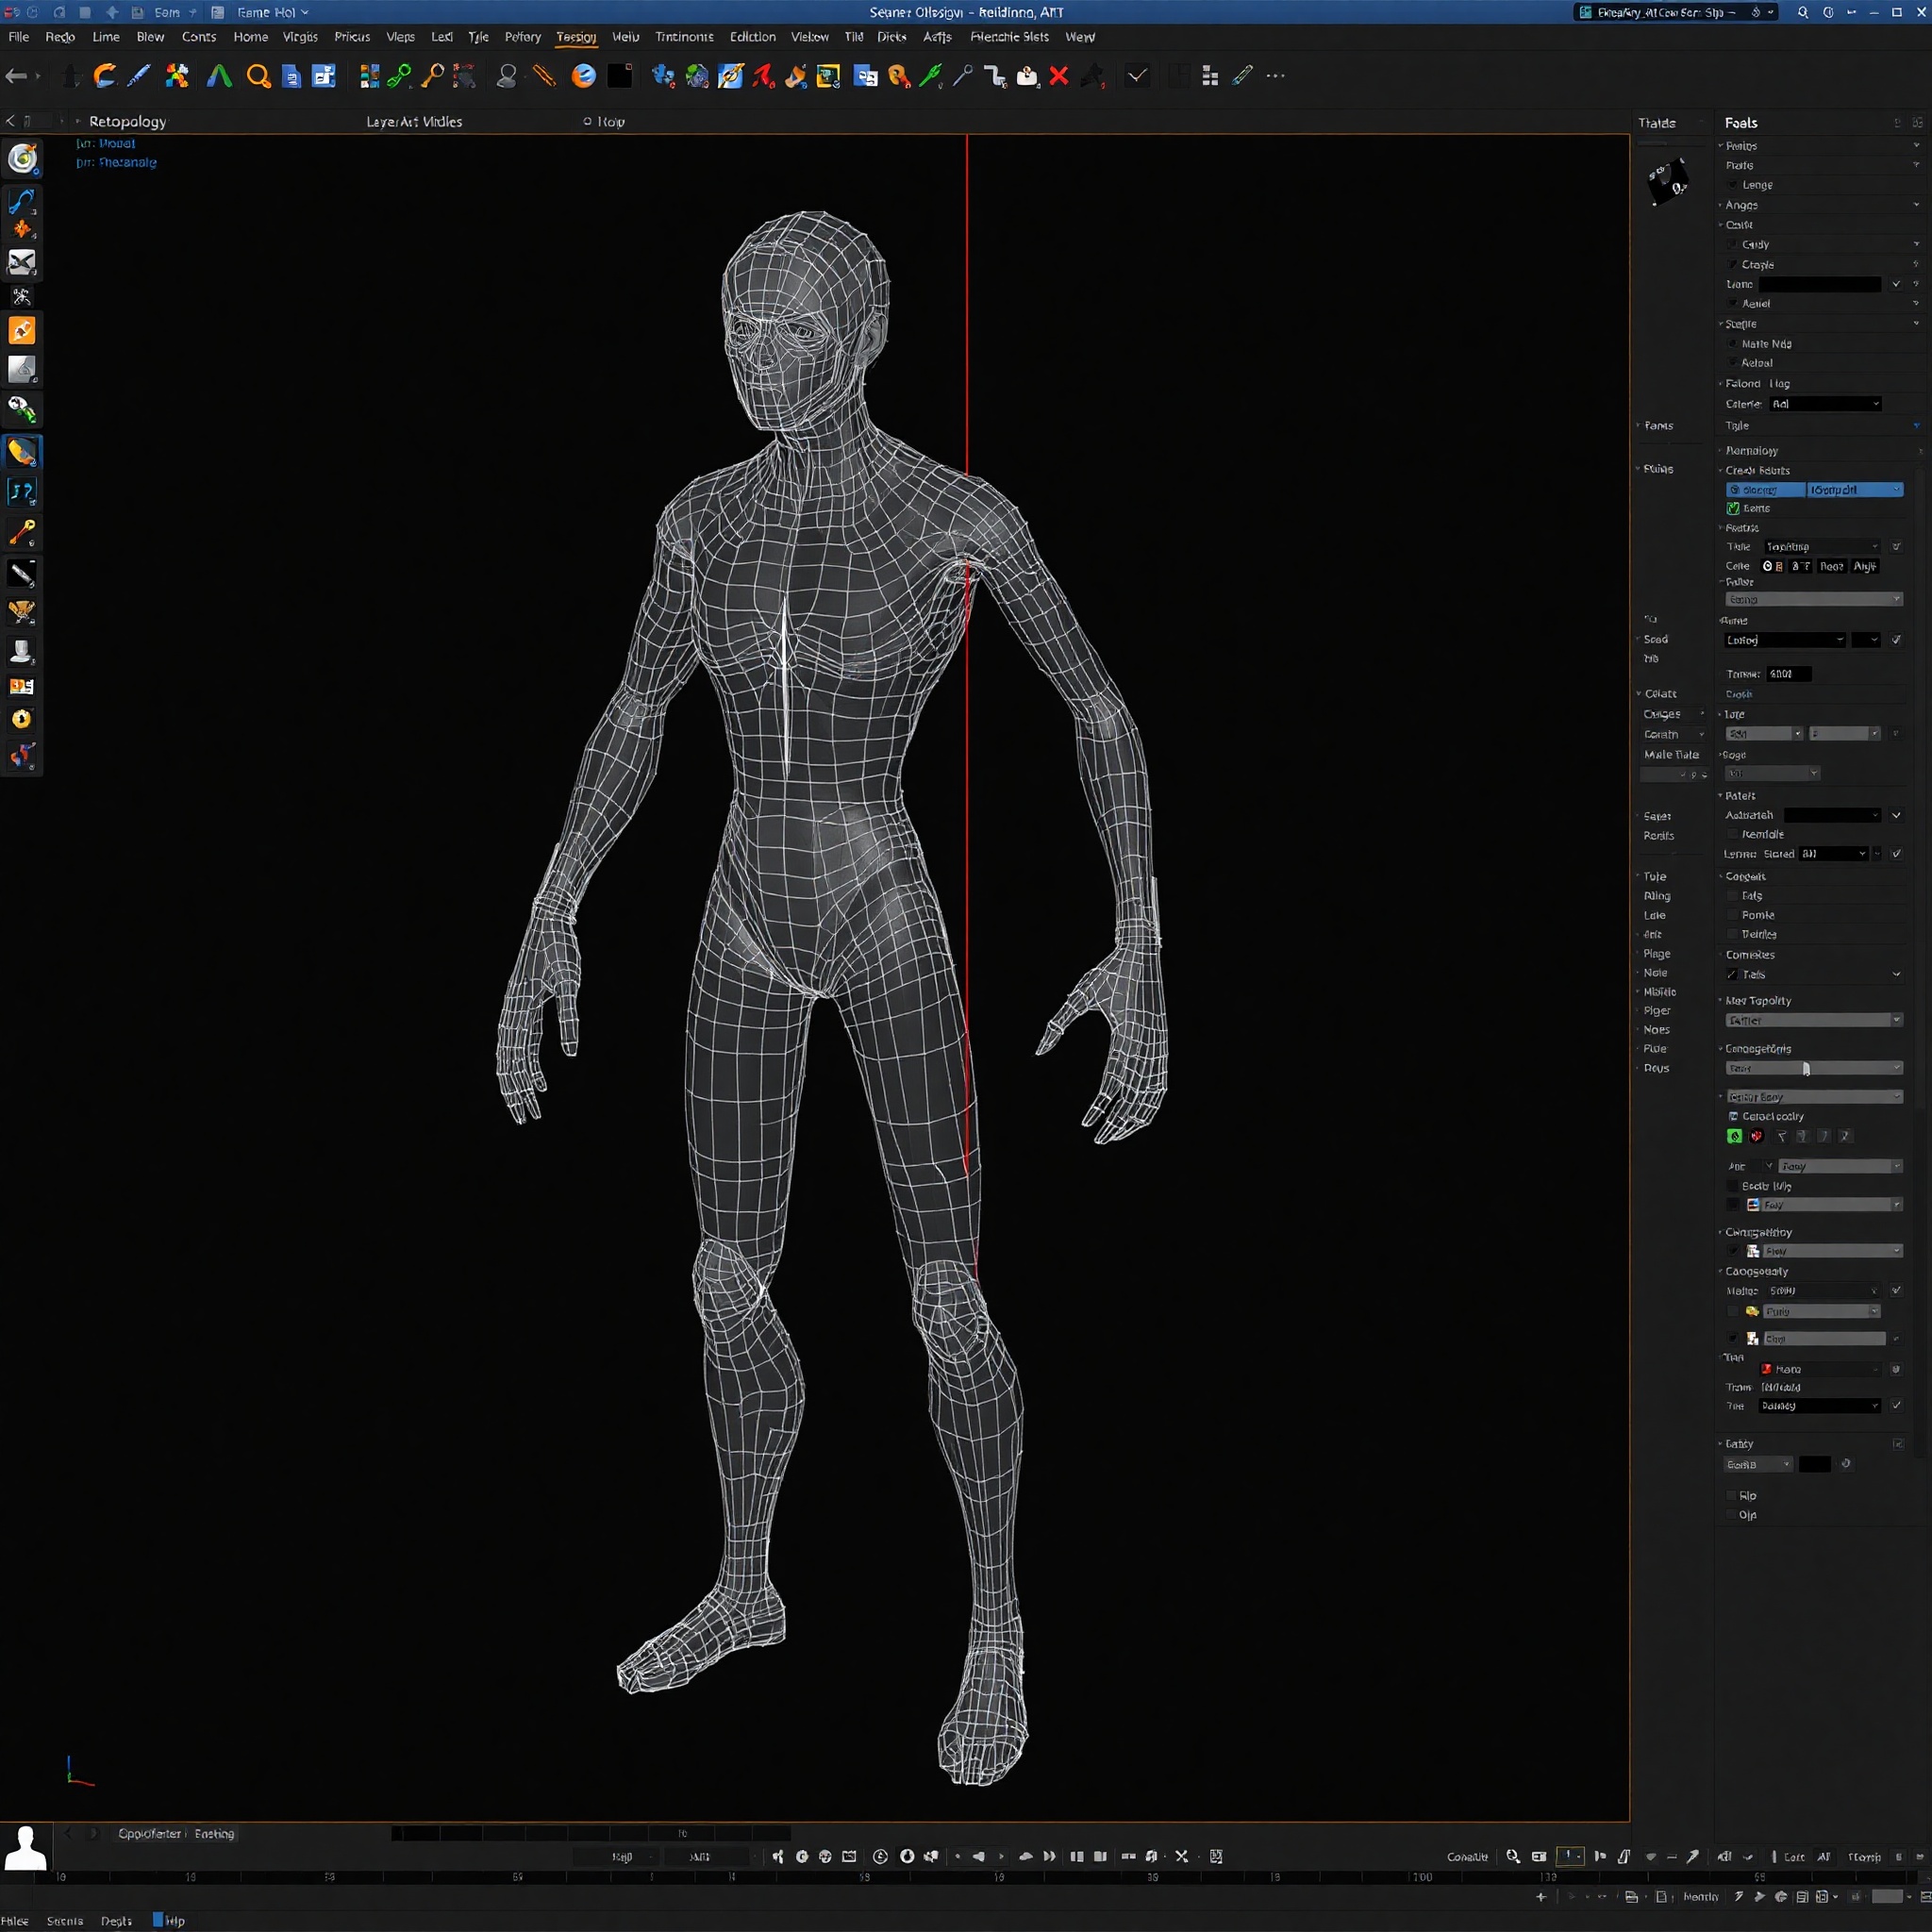The image size is (1932, 1932).
Task: Open the File menu
Action: click(x=17, y=37)
